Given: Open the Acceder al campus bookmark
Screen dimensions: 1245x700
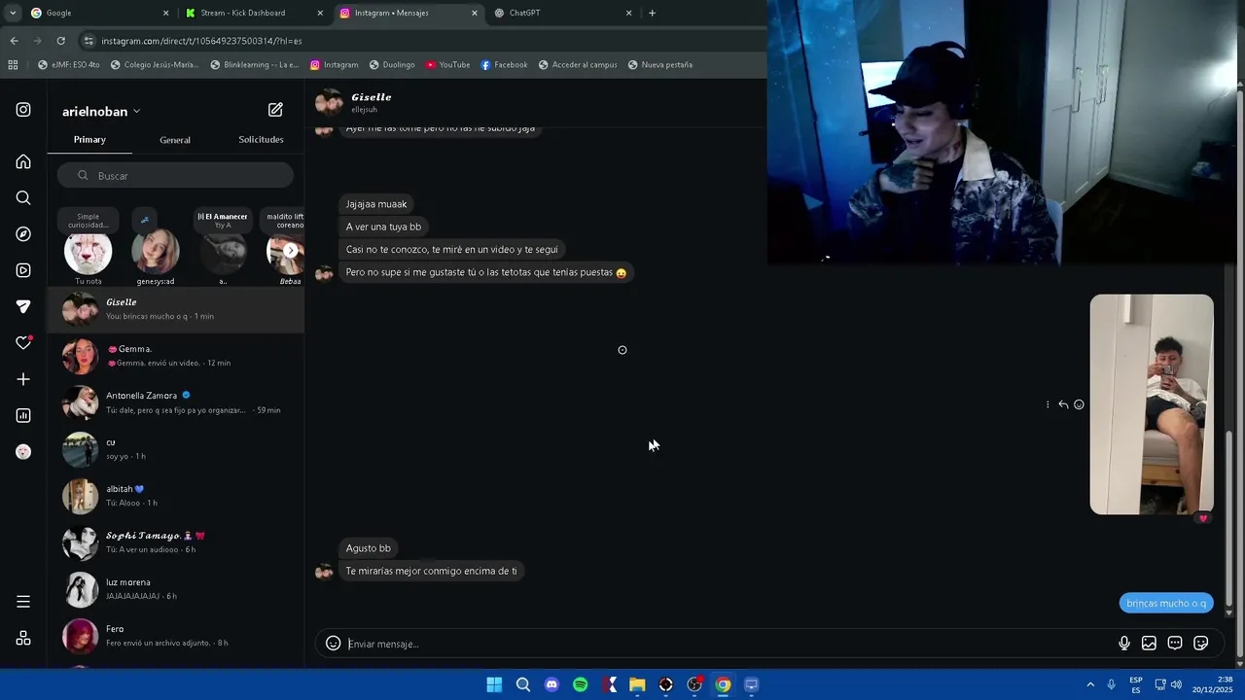Looking at the screenshot, I should tap(577, 65).
